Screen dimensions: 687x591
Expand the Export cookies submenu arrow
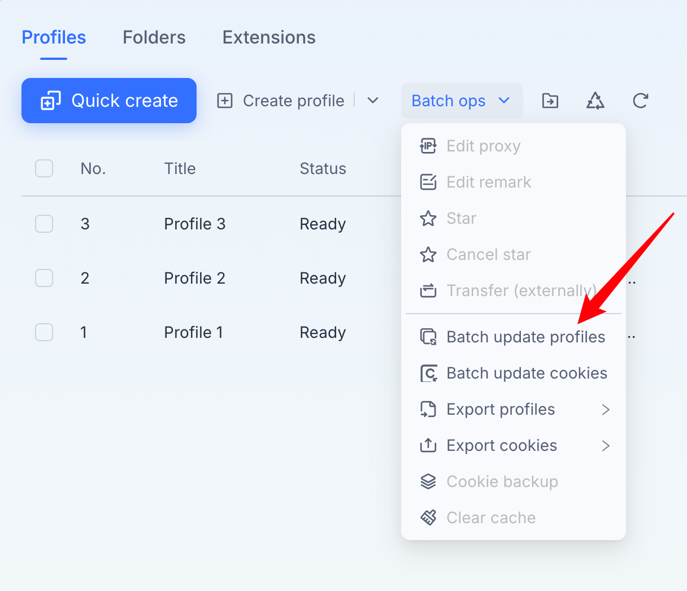pyautogui.click(x=606, y=446)
